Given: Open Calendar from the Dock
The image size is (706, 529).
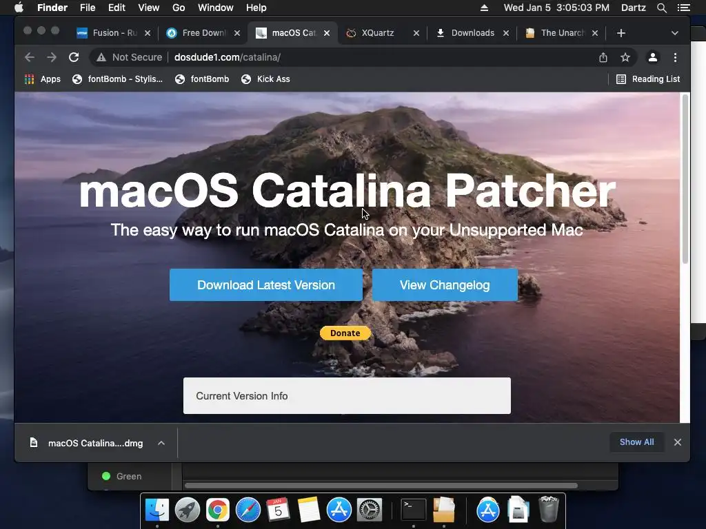Looking at the screenshot, I should (278, 510).
